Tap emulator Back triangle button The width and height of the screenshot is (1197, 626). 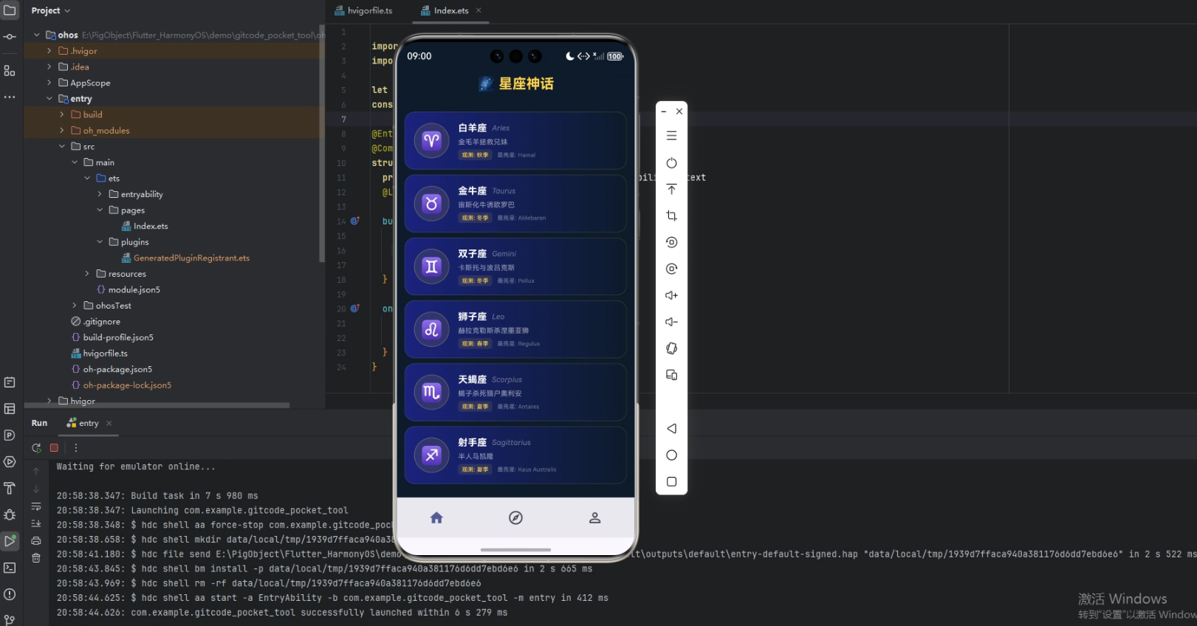671,428
